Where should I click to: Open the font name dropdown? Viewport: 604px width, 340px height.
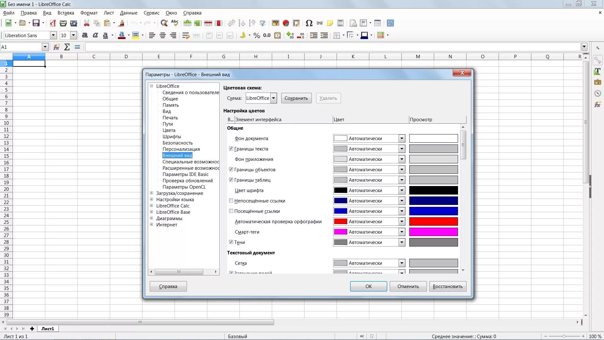tap(53, 35)
